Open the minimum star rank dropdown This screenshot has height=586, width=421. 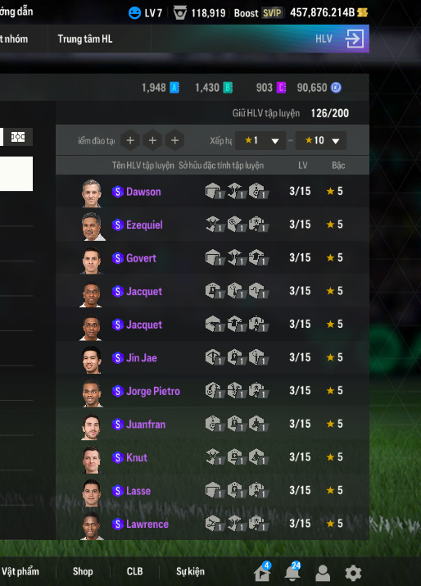[260, 140]
